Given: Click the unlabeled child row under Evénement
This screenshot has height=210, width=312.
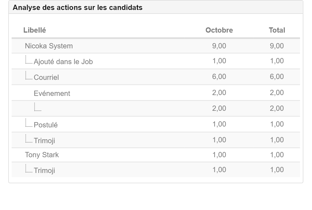Looking at the screenshot, I should pos(156,108).
